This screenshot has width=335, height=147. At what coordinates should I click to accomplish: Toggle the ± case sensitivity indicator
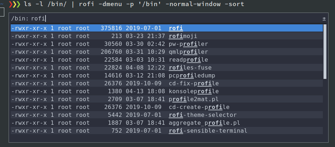pyautogui.click(x=324, y=18)
